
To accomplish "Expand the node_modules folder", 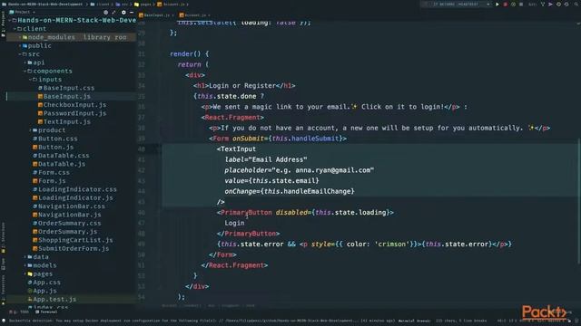I will [20, 37].
